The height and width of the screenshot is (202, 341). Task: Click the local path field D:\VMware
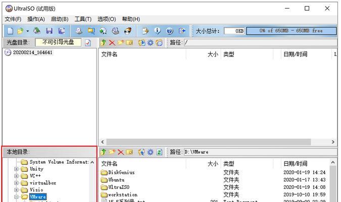point(261,152)
